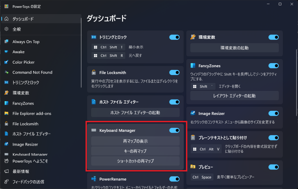Open the ダッシュボード page in sidebar

tap(41, 19)
